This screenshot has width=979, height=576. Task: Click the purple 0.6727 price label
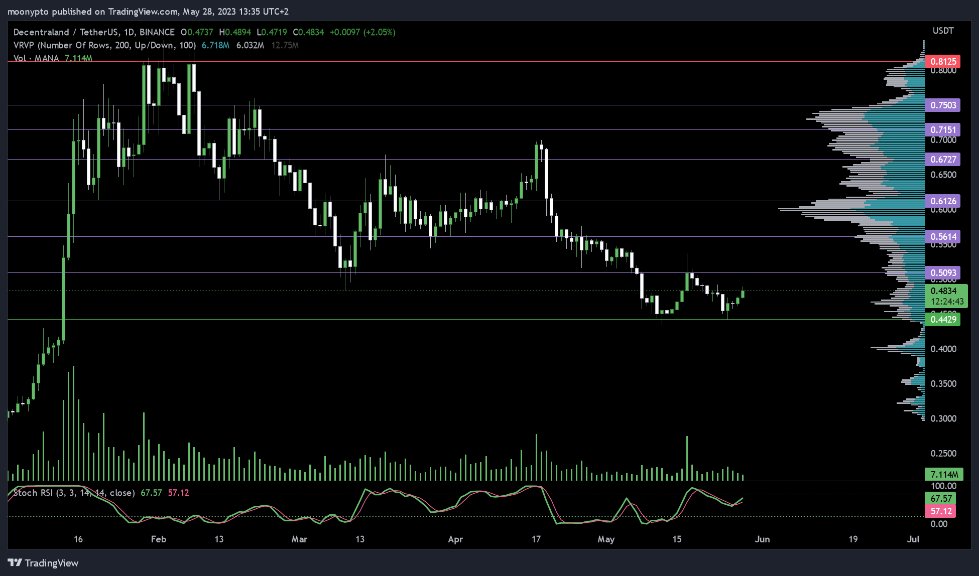point(943,159)
